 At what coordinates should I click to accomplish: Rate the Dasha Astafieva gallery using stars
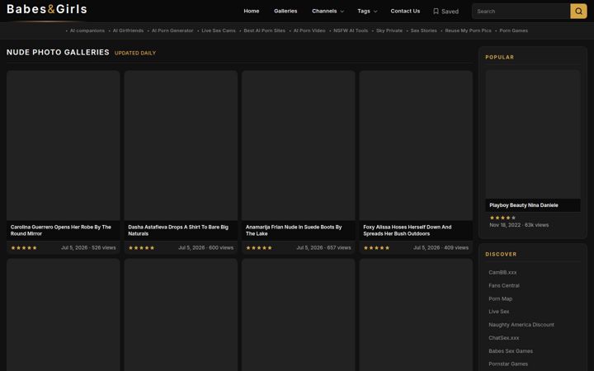(141, 248)
